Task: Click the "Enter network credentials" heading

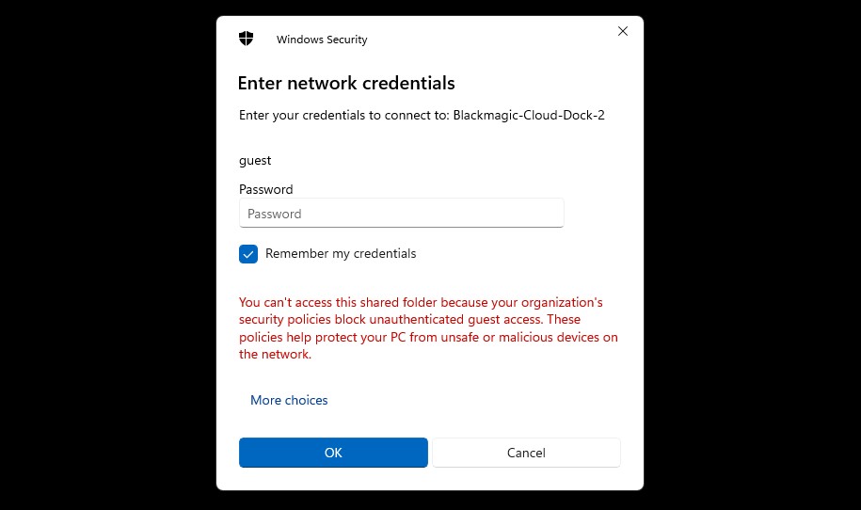Action: pyautogui.click(x=346, y=83)
